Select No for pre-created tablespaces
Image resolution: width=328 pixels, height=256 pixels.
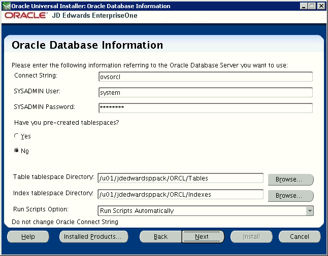pyautogui.click(x=16, y=151)
